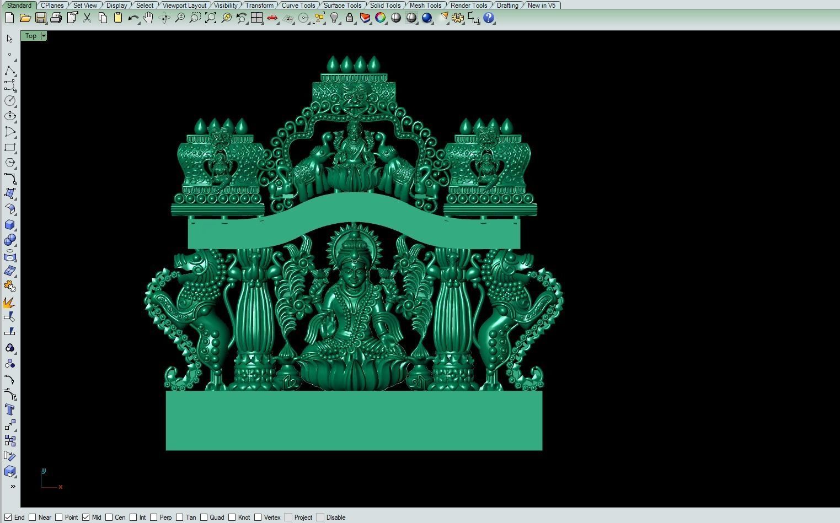840x523 pixels.
Task: Open the Mesh Tools tab
Action: (425, 5)
